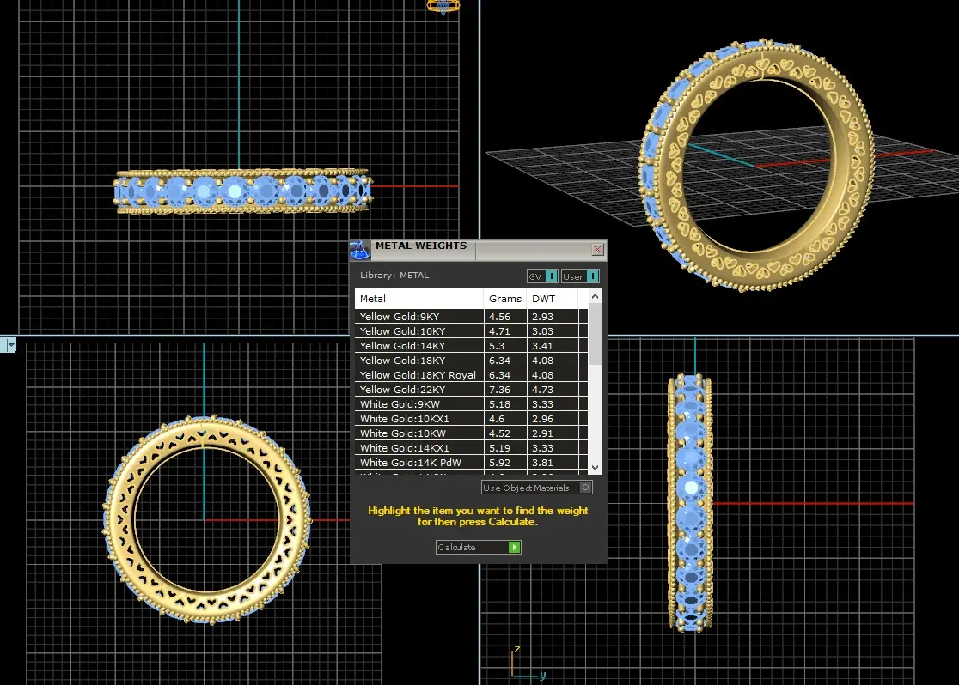Select the ring band in top-left viewport

[243, 191]
